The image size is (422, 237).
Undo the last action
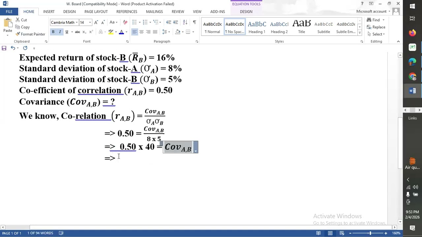point(13,48)
